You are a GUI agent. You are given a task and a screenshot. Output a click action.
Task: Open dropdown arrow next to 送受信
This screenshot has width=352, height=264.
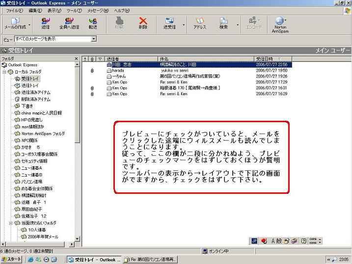tap(184, 25)
